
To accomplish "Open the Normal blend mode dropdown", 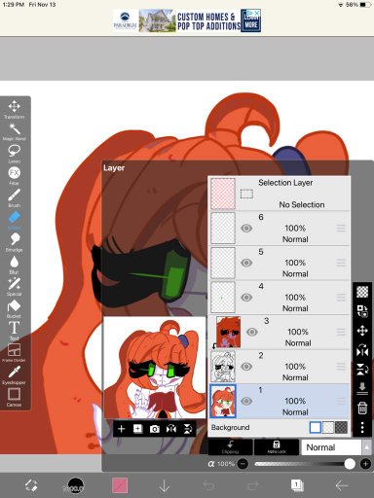I will (x=331, y=447).
